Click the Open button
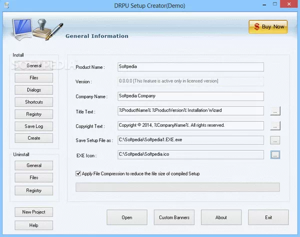 127,218
